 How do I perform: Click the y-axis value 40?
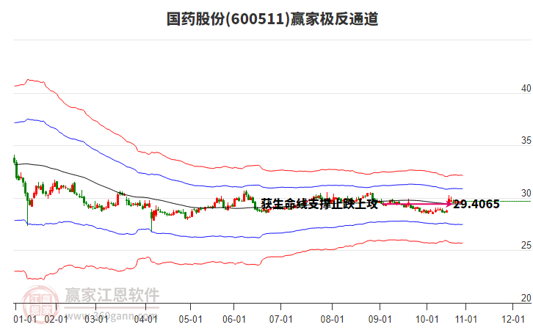tap(526, 88)
